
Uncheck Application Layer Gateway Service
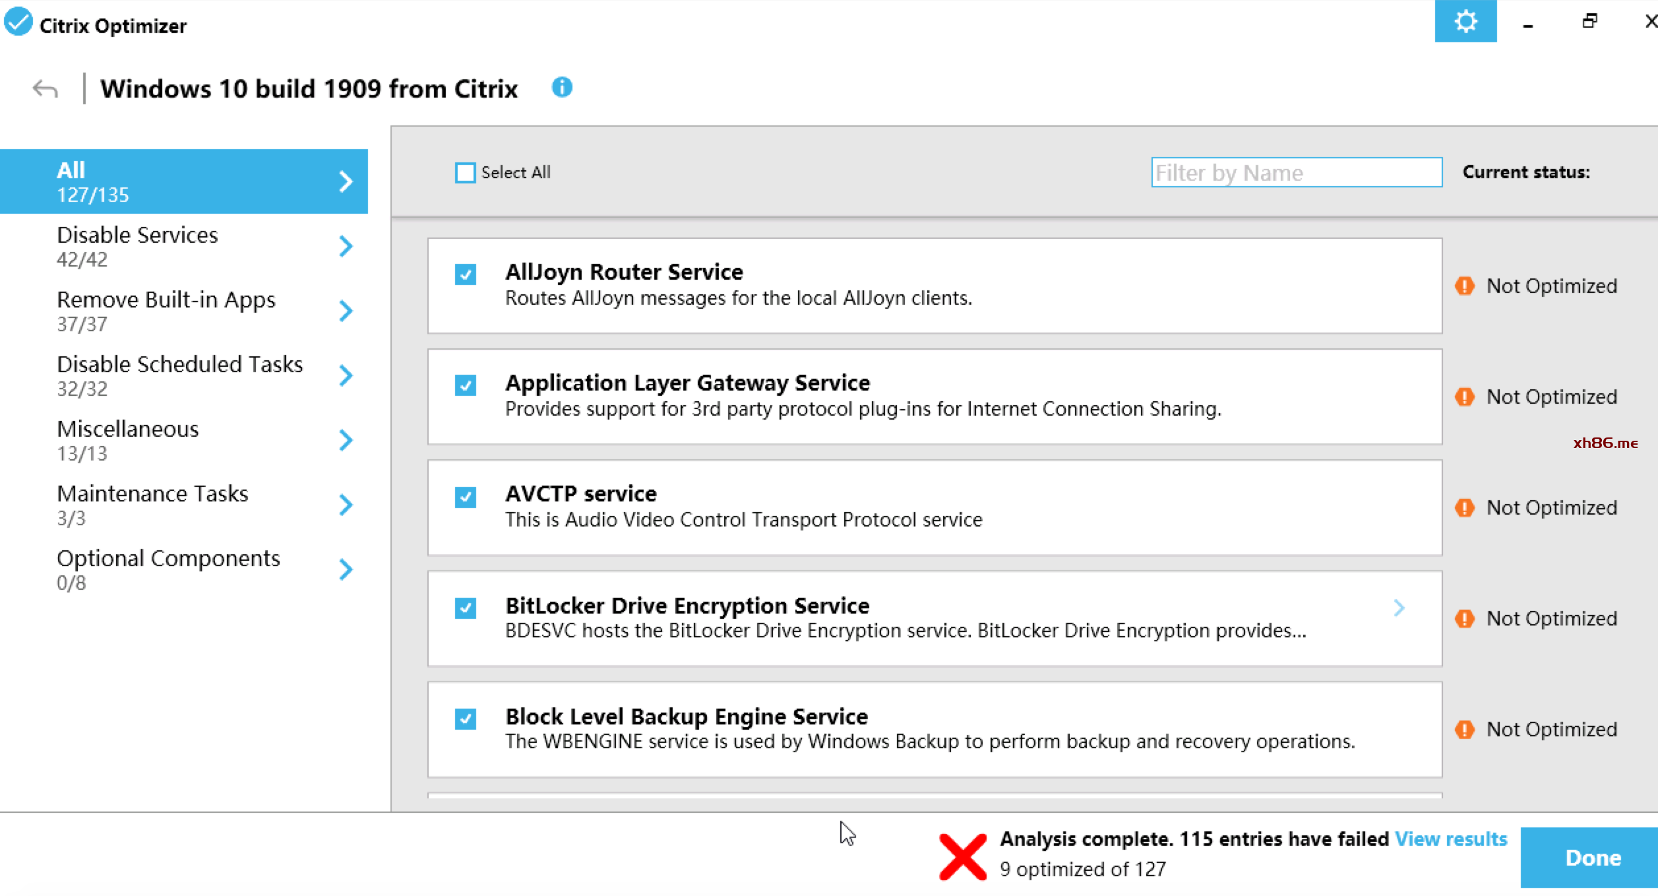(x=465, y=385)
